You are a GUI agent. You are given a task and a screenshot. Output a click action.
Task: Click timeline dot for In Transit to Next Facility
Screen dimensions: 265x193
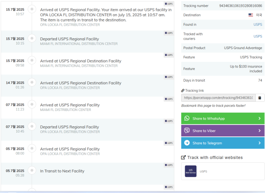[32, 170]
